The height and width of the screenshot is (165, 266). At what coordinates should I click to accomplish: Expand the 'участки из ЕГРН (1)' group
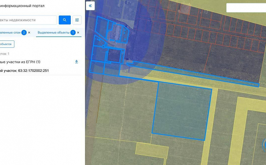[x=20, y=62]
